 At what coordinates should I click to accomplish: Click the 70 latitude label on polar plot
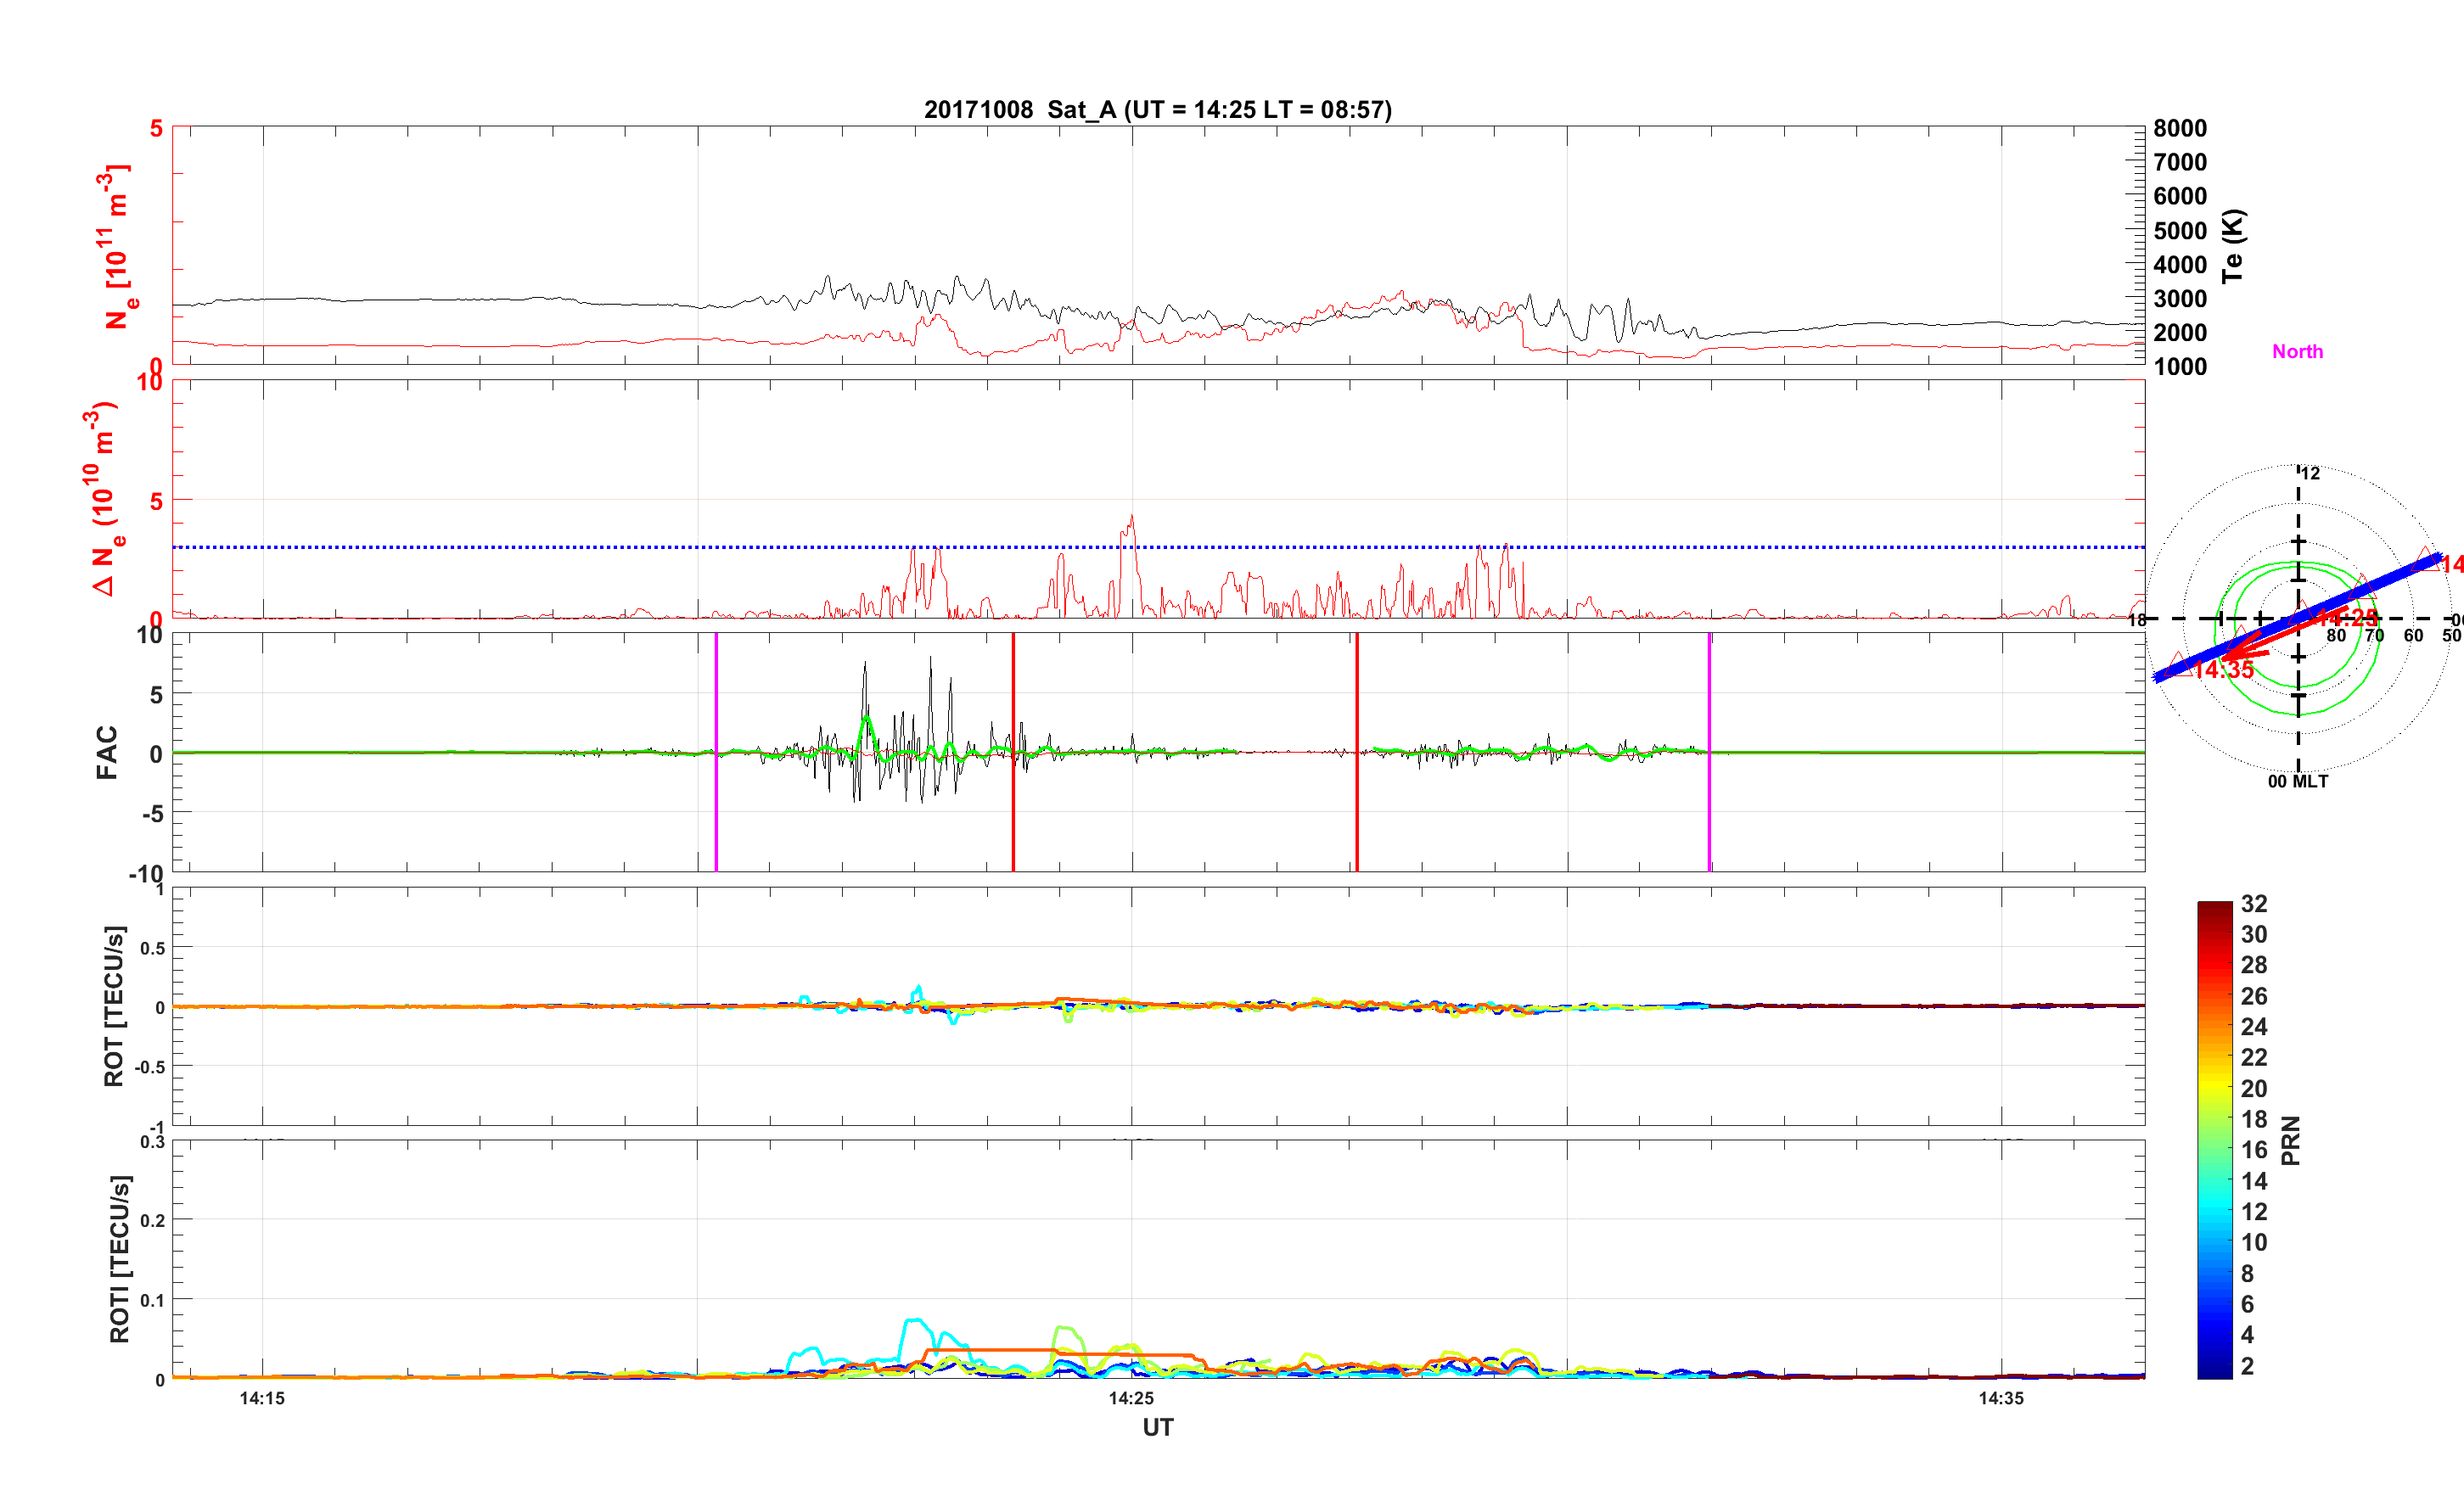pos(2374,636)
